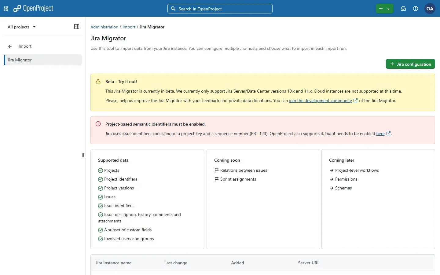
Task: Open the OA user avatar menu
Action: pyautogui.click(x=430, y=9)
